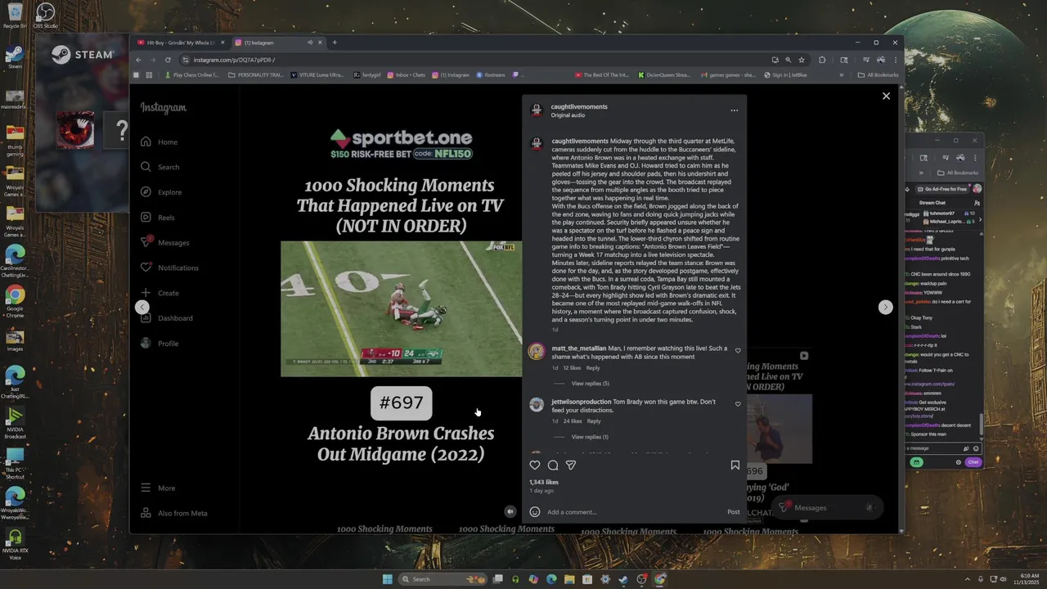This screenshot has width=1047, height=589.
Task: Open Restream bookmark
Action: point(491,74)
